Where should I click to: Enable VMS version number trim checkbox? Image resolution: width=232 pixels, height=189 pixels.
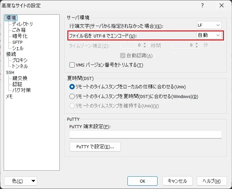[72, 65]
